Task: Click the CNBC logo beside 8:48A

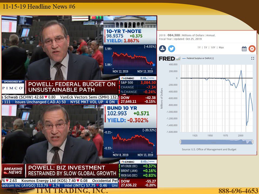Action: [x=127, y=78]
